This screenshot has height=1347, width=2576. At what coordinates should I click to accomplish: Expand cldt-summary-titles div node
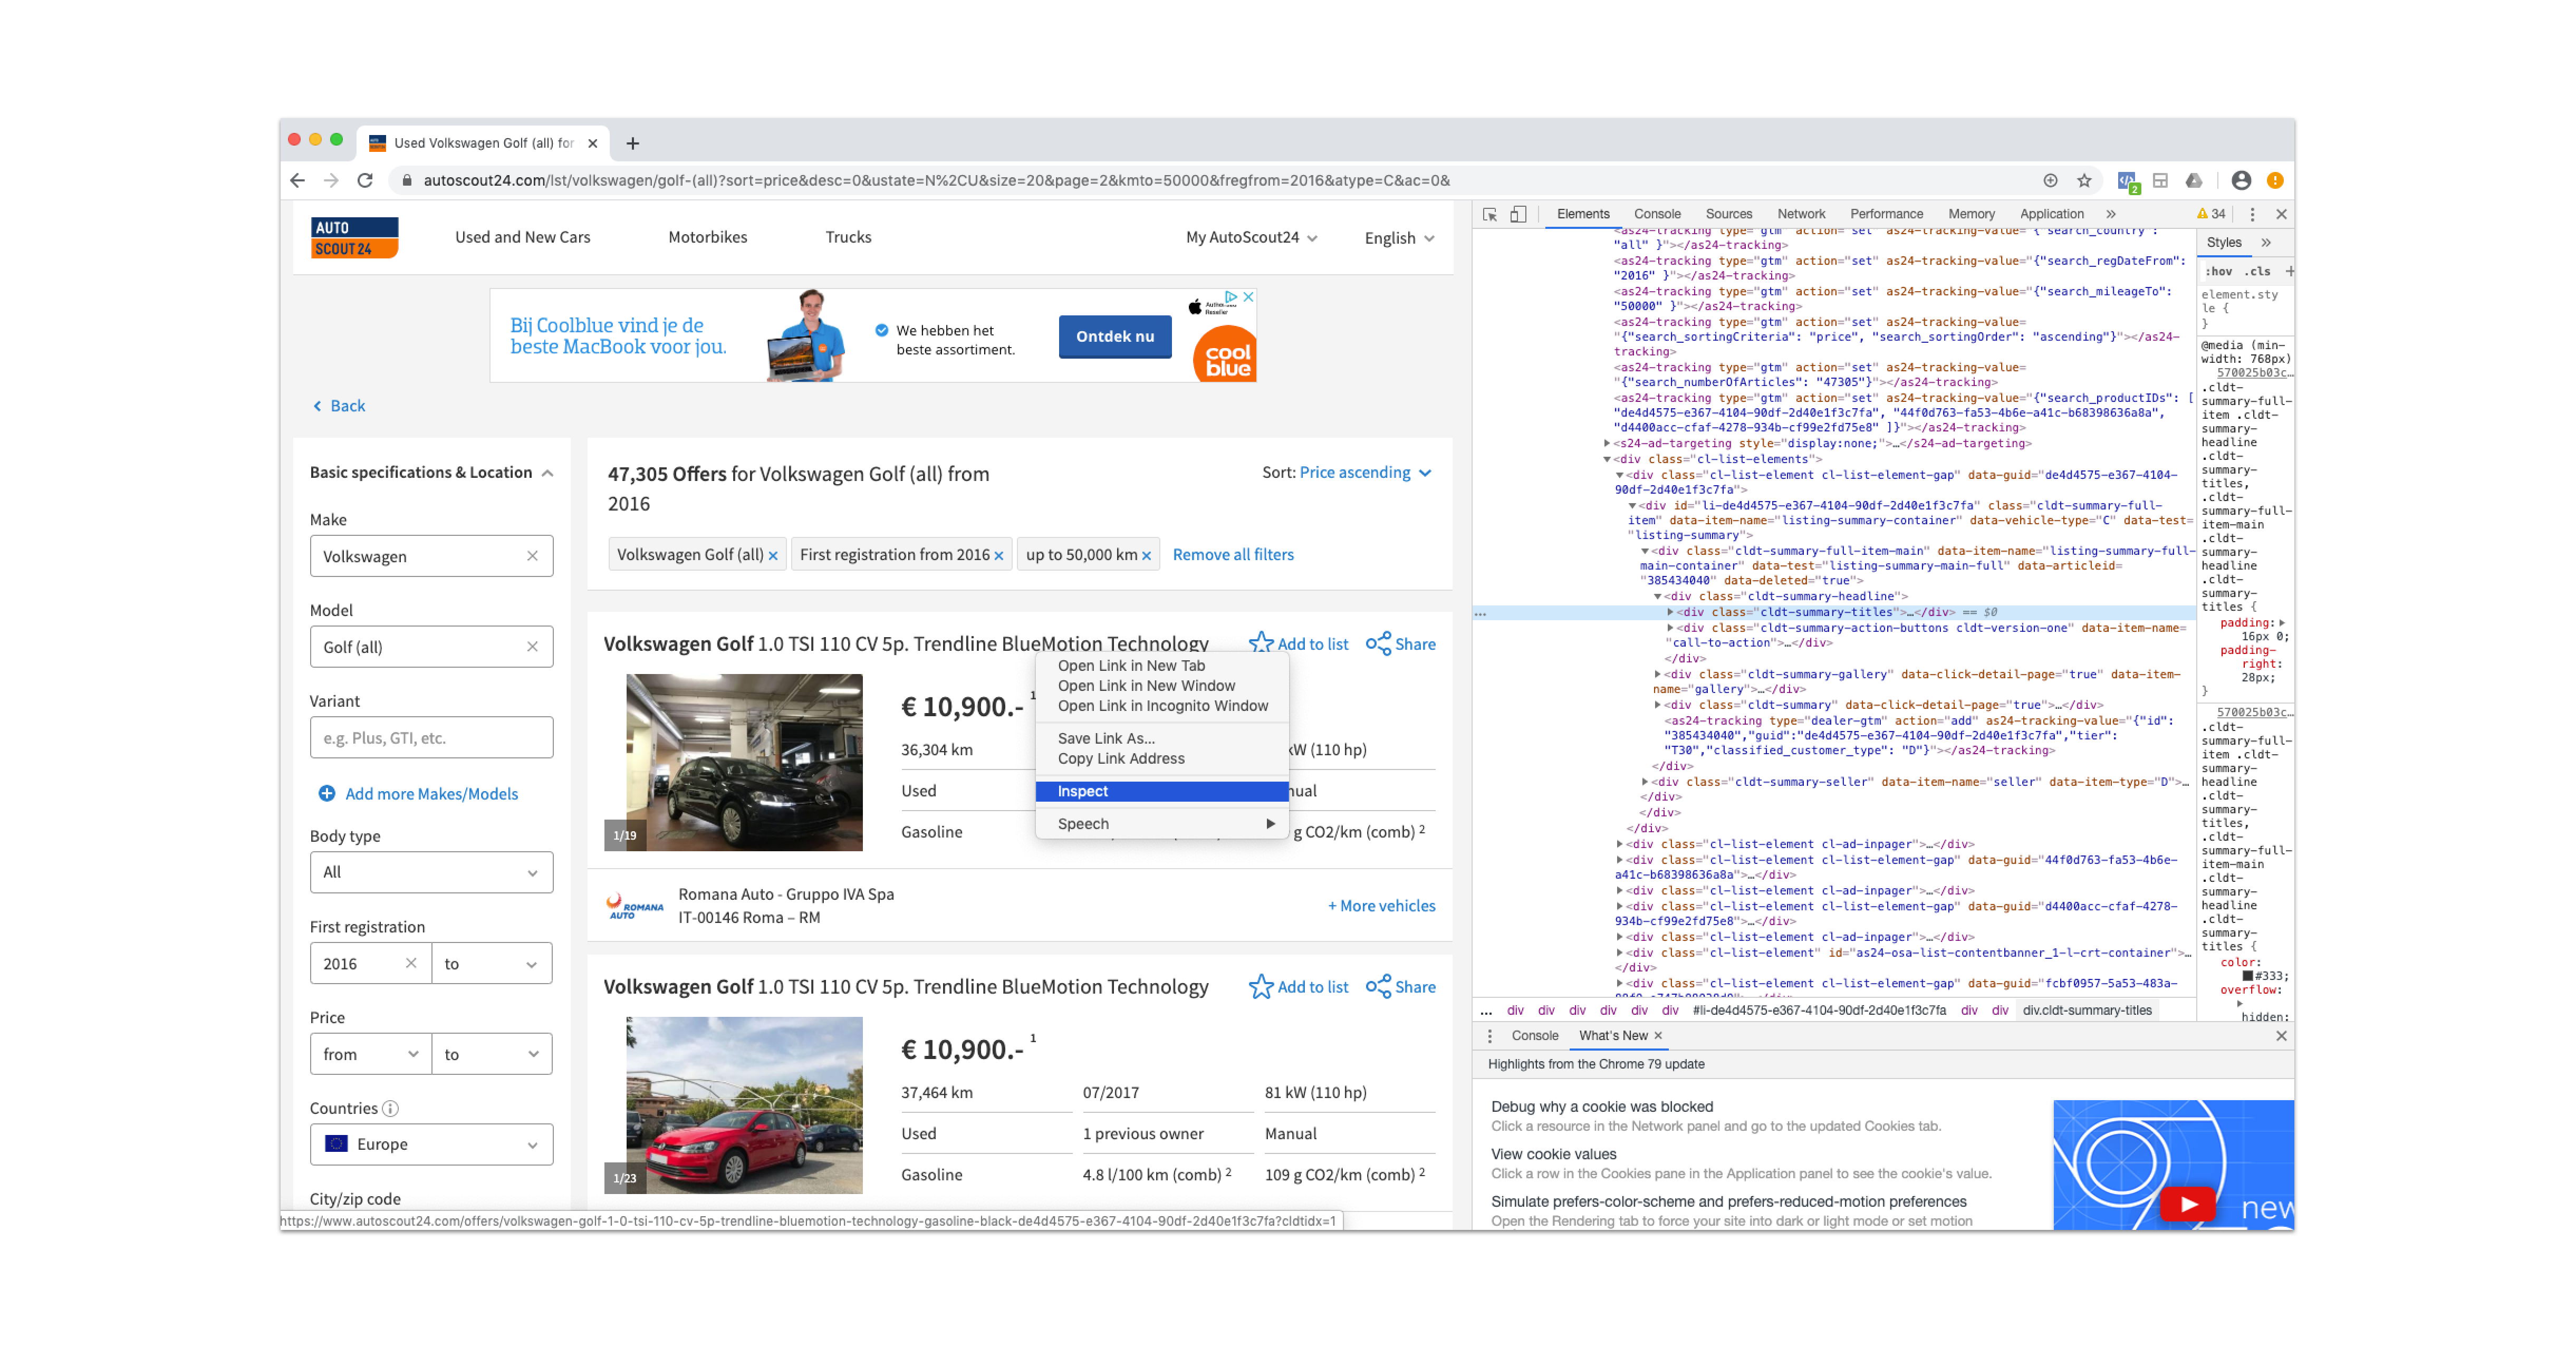pos(1669,612)
